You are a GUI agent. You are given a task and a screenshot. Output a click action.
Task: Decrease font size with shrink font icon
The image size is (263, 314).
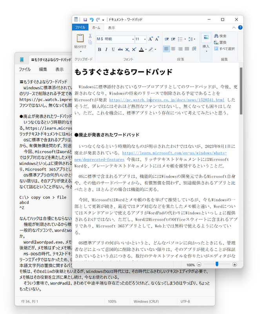click(x=157, y=39)
